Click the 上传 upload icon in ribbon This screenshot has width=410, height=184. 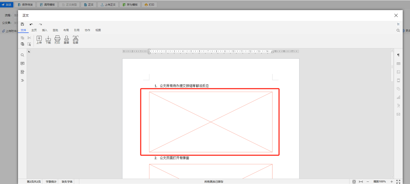[x=39, y=39]
